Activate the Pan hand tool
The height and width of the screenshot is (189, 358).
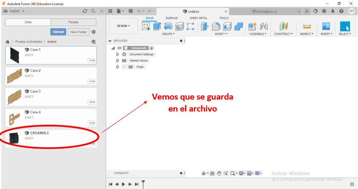219,173
